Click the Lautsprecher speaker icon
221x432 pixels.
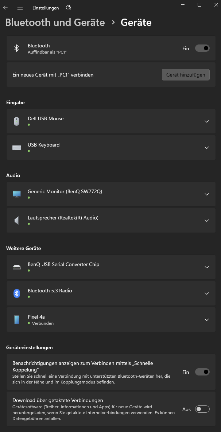16,221
